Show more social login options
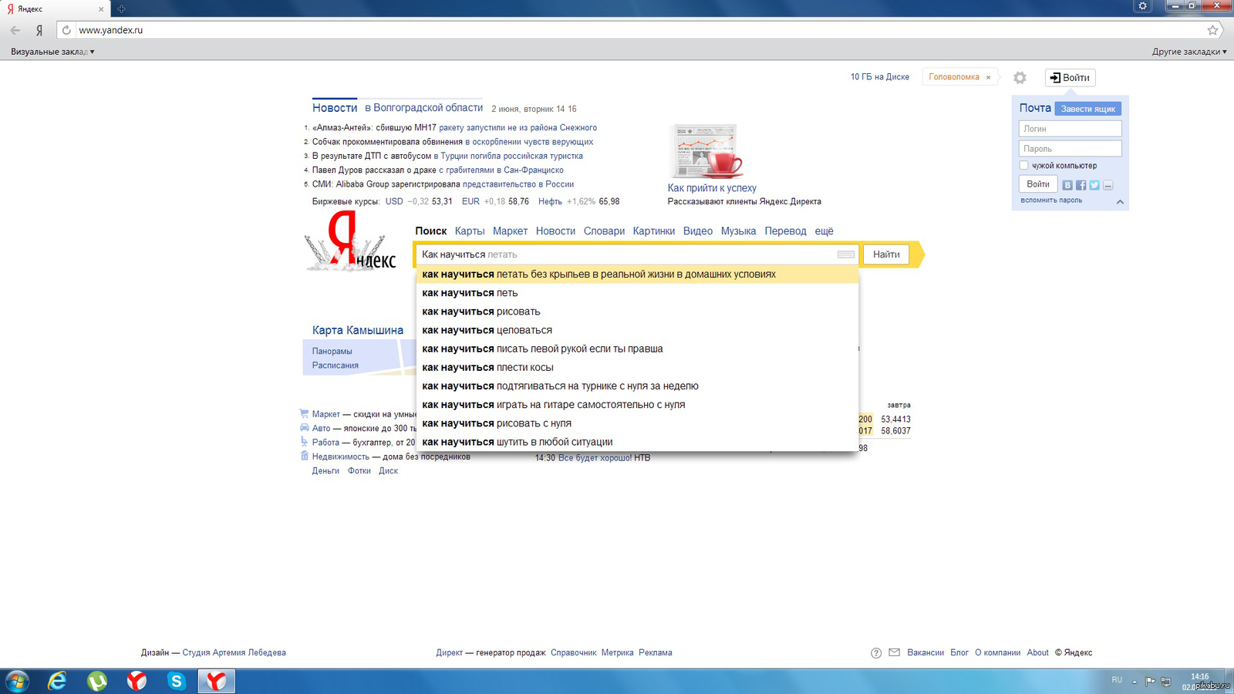The height and width of the screenshot is (694, 1234). click(1108, 185)
